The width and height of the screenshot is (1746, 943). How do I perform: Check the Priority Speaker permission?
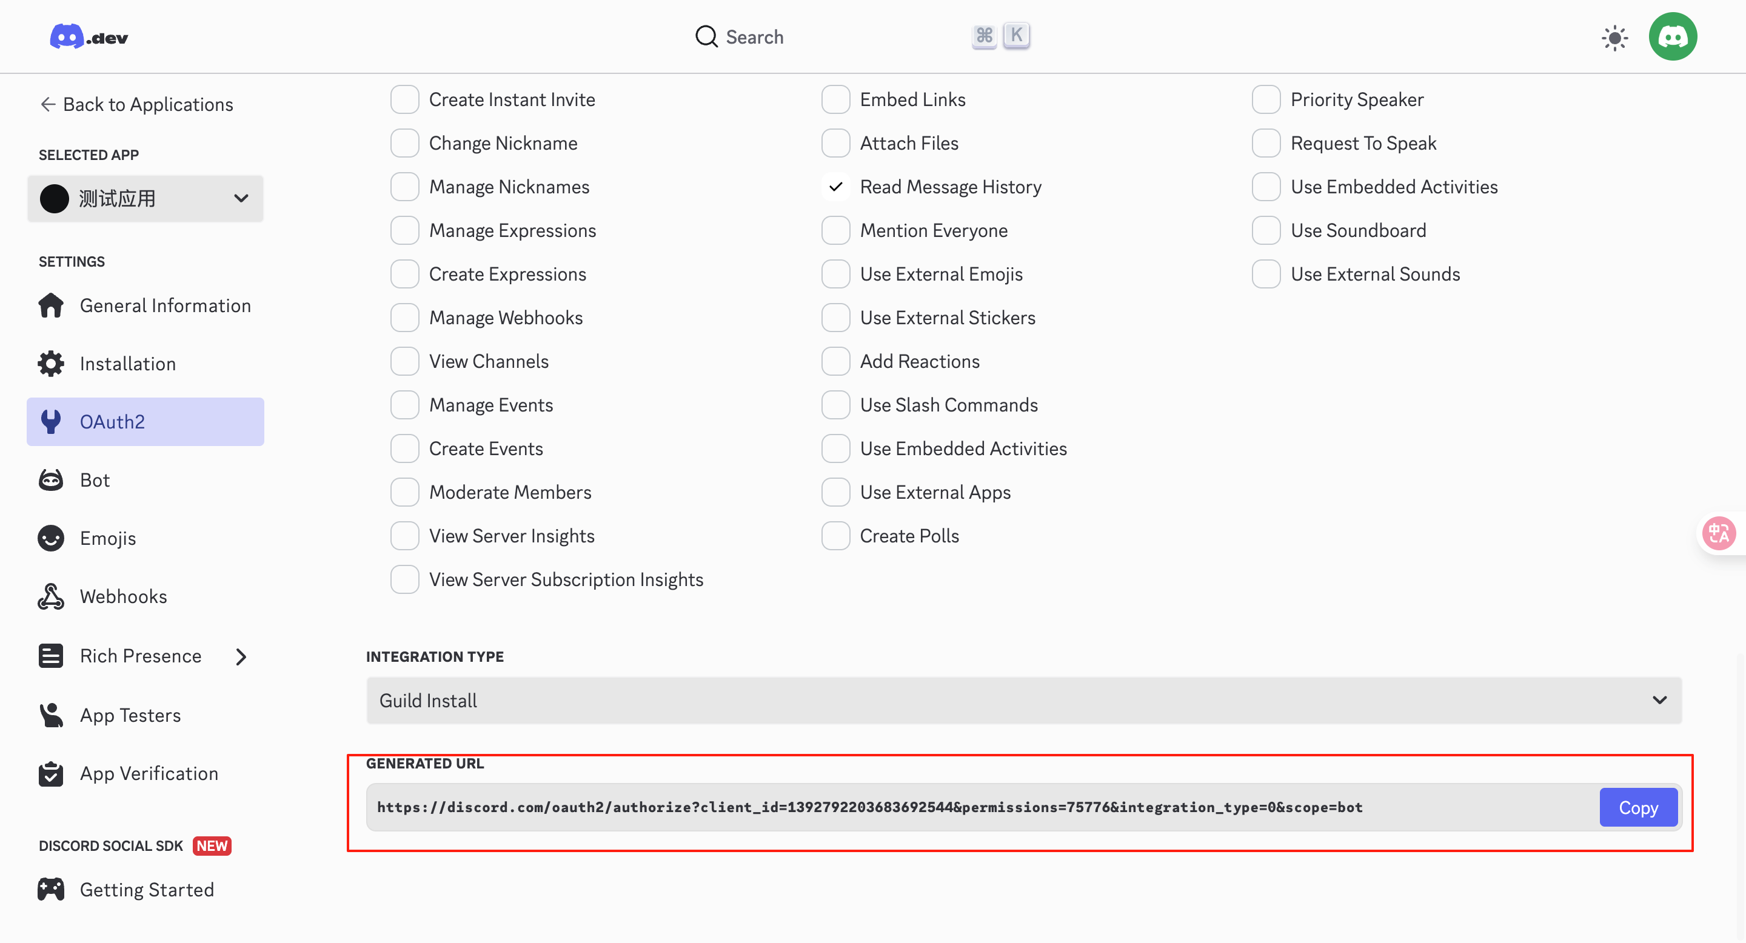click(x=1266, y=99)
